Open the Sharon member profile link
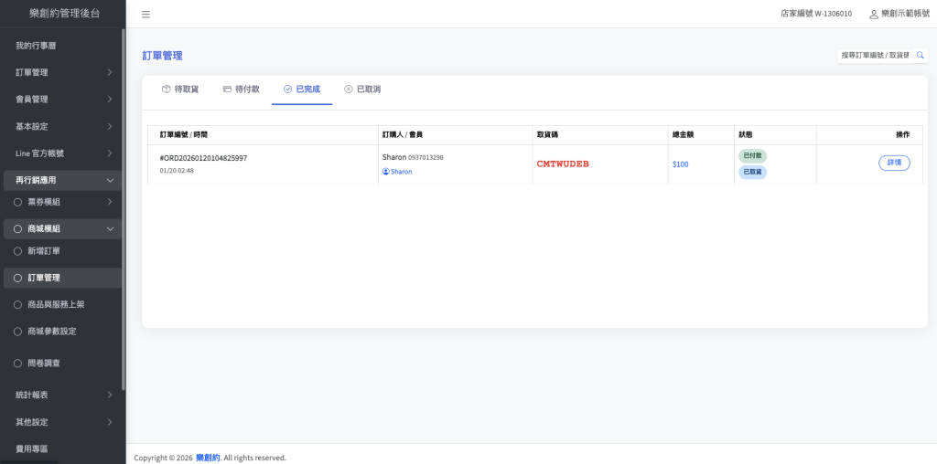Image resolution: width=937 pixels, height=464 pixels. pos(402,172)
